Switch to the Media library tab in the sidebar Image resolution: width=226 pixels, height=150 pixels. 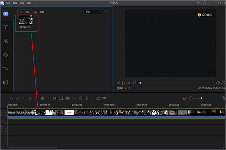click(x=6, y=14)
